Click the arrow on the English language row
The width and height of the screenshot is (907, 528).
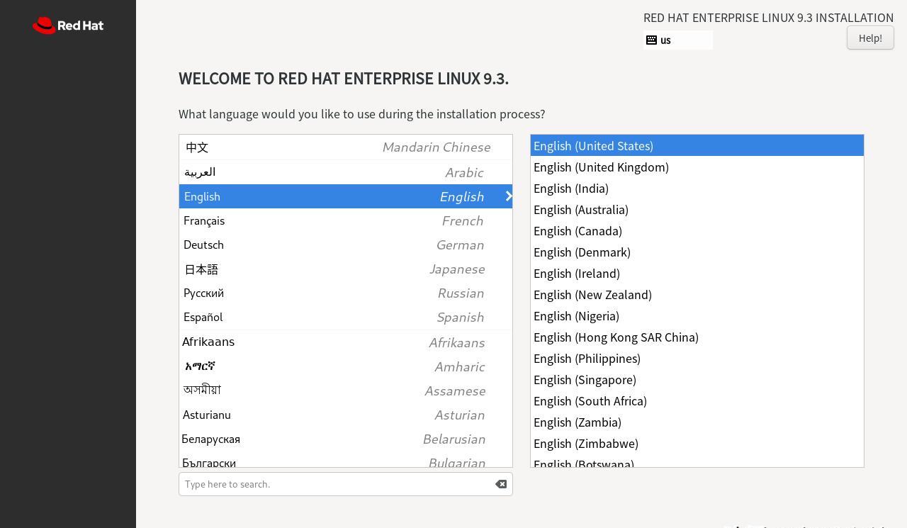[508, 196]
